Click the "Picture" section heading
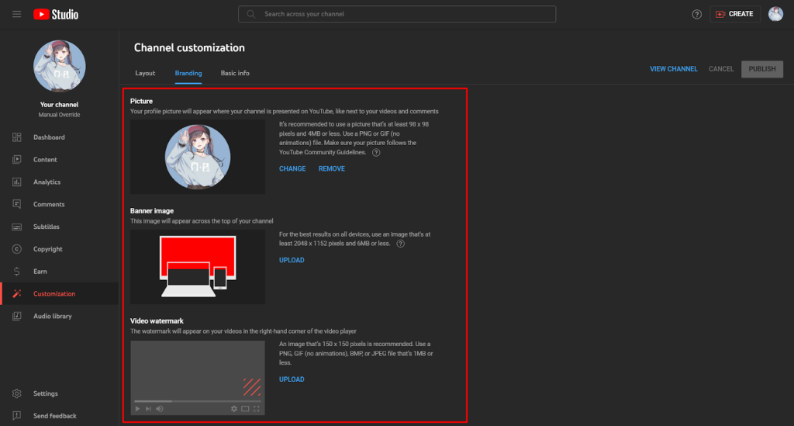Screen dimensions: 794x426 [141, 102]
